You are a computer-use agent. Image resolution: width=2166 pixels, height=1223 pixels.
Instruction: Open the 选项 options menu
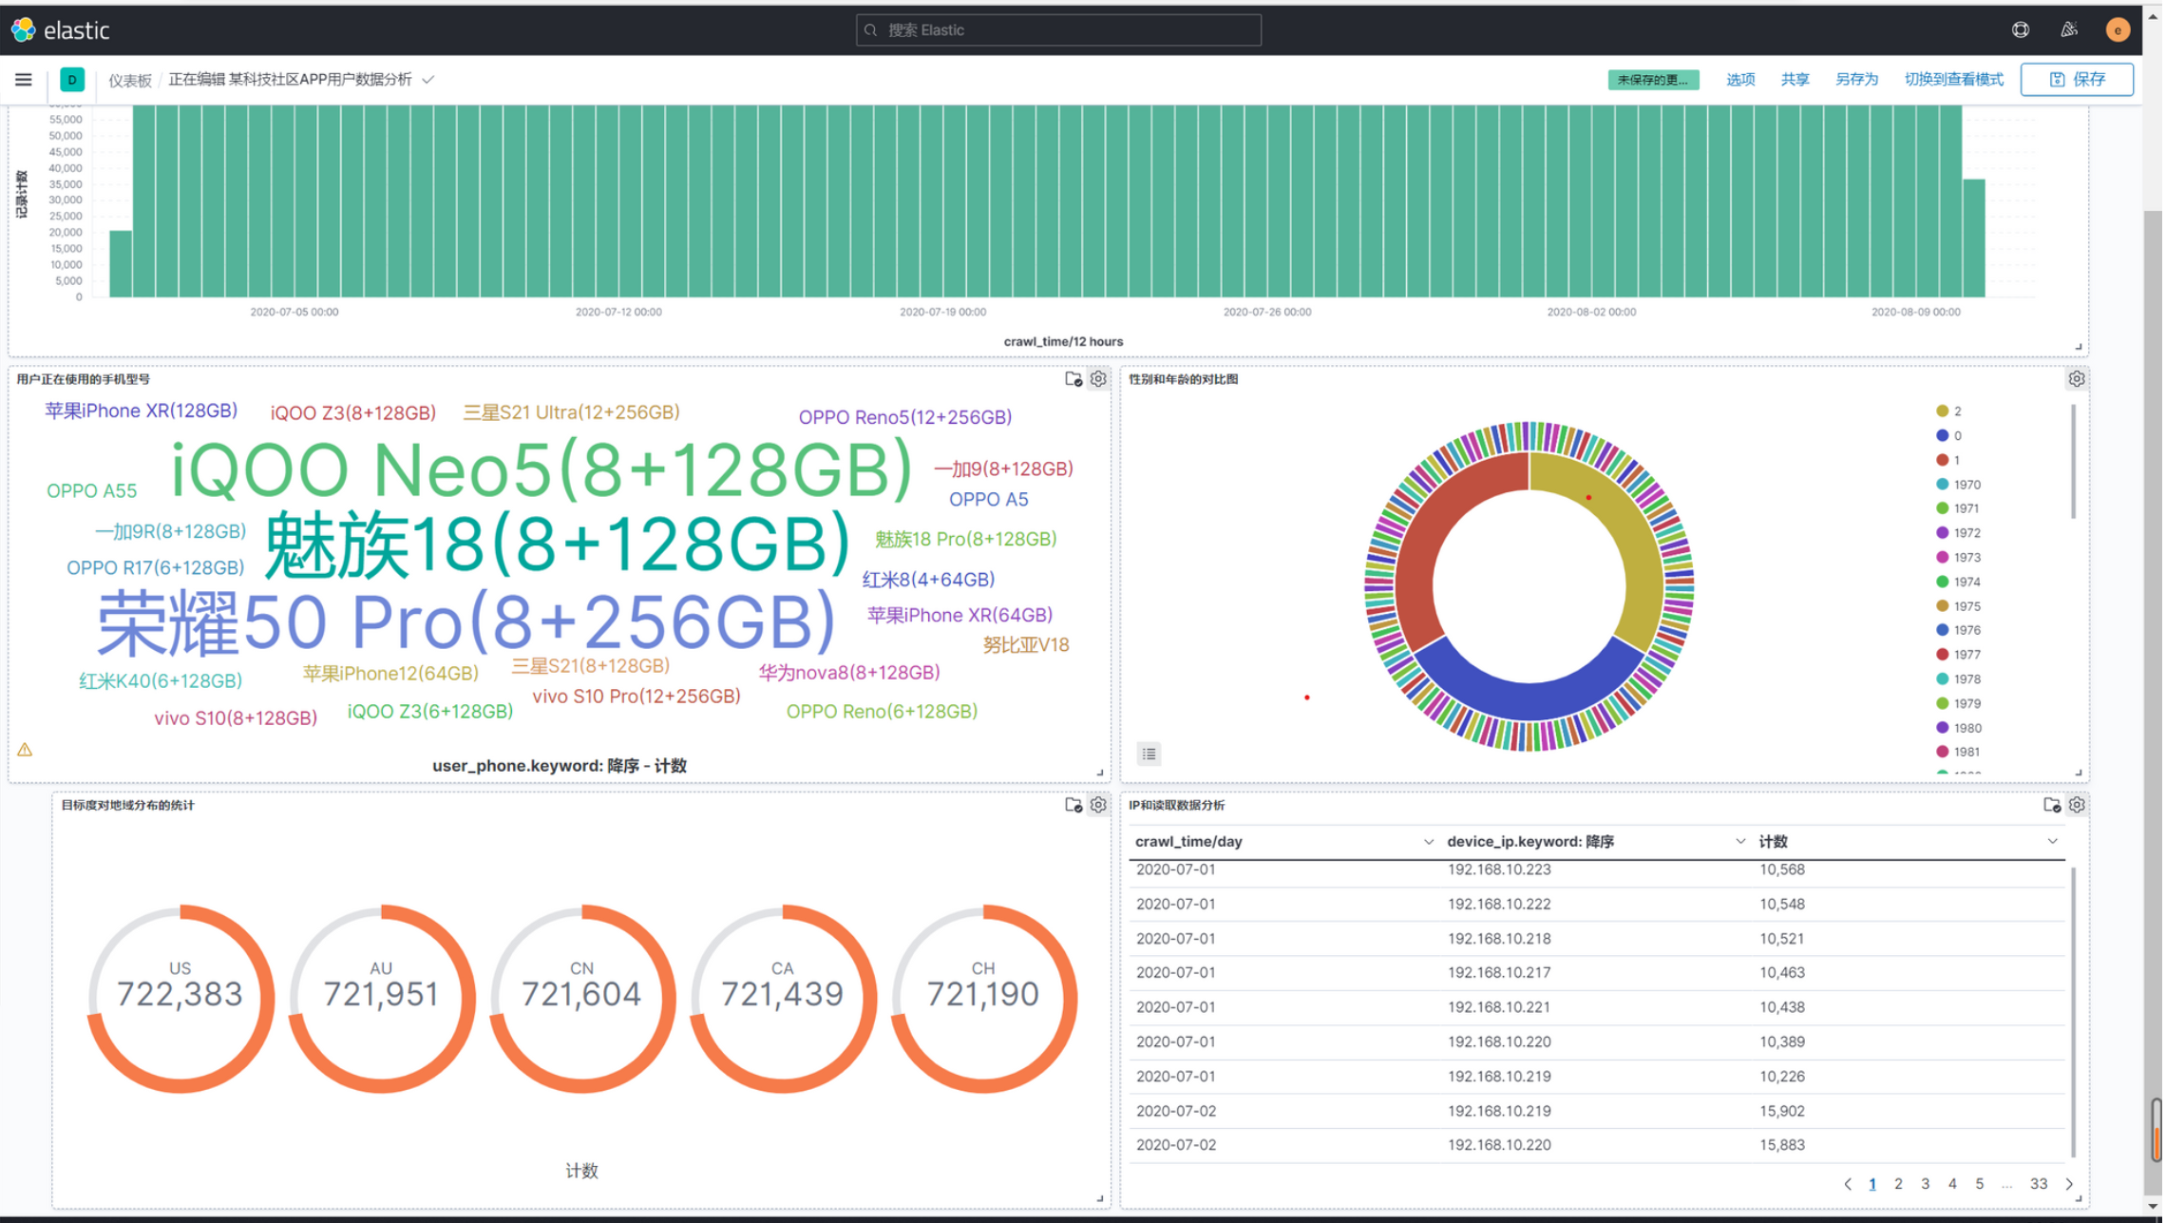point(1742,80)
